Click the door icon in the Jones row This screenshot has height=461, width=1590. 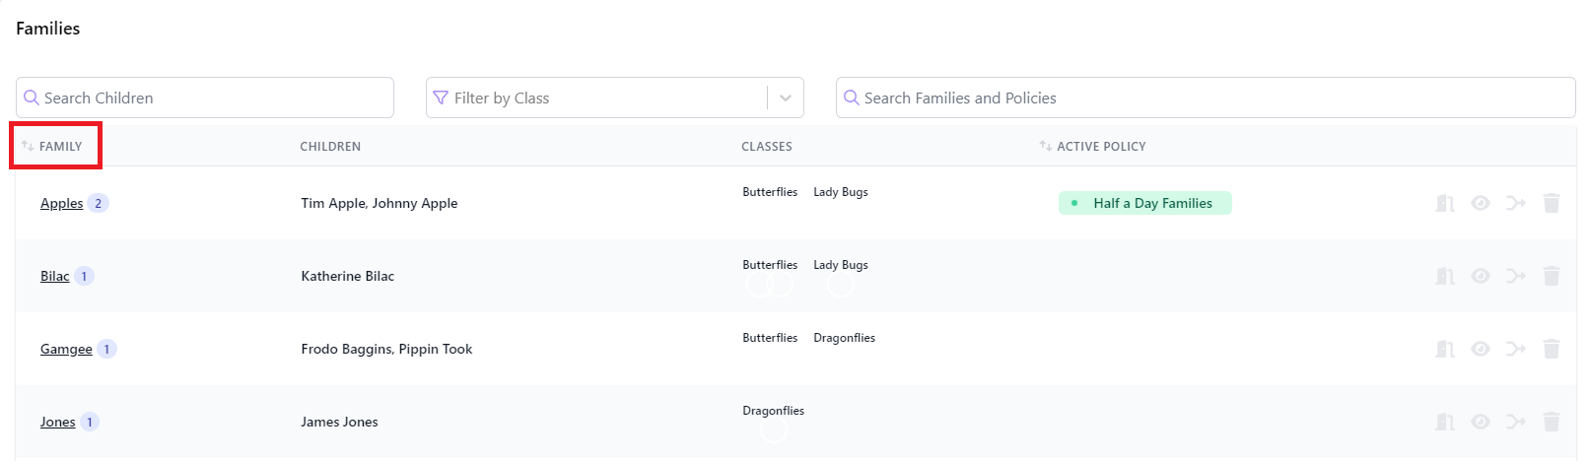(1445, 422)
